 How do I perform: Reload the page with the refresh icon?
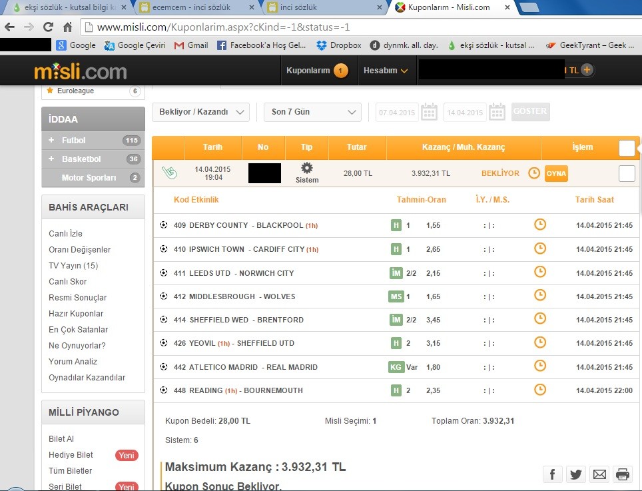point(48,27)
